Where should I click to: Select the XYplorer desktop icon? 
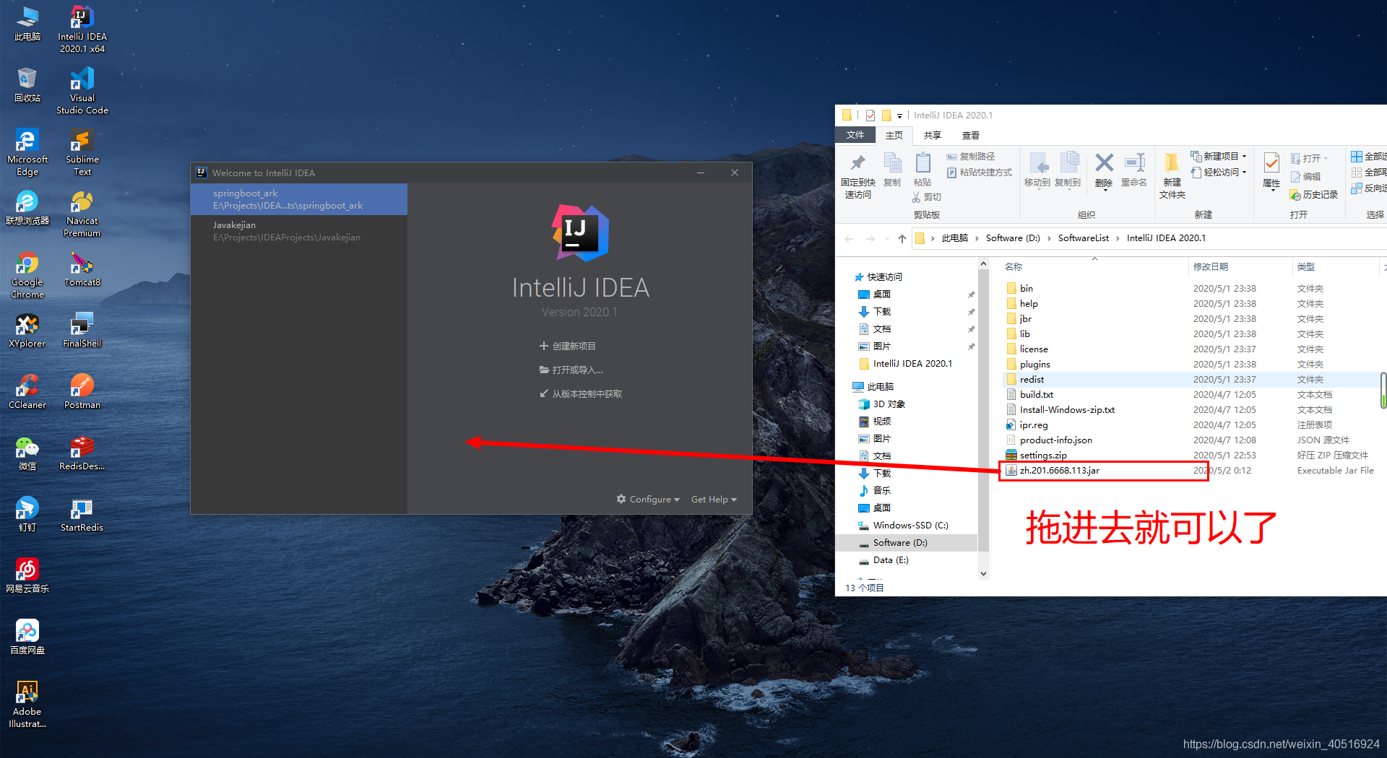point(27,331)
